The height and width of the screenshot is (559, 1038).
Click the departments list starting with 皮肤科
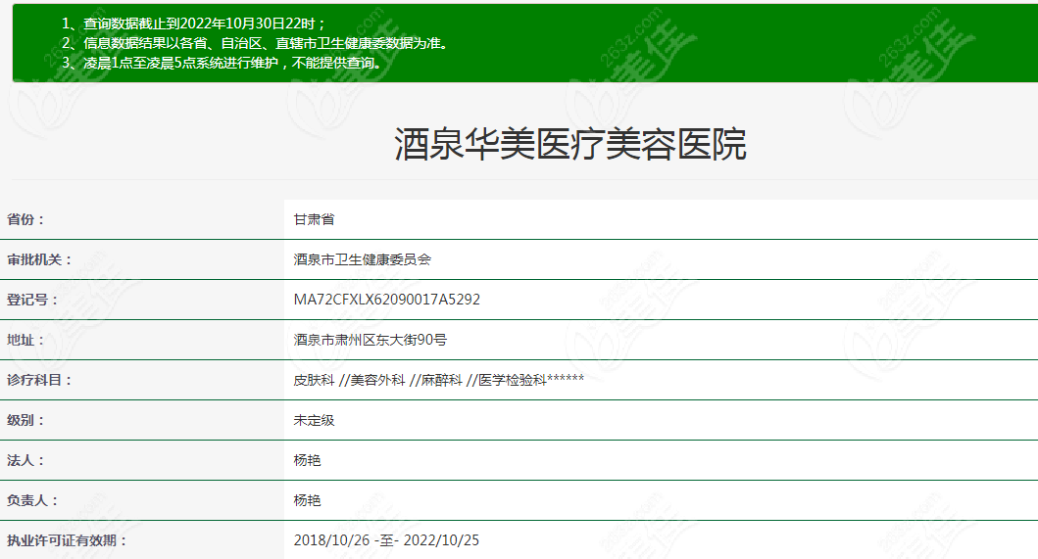(438, 380)
